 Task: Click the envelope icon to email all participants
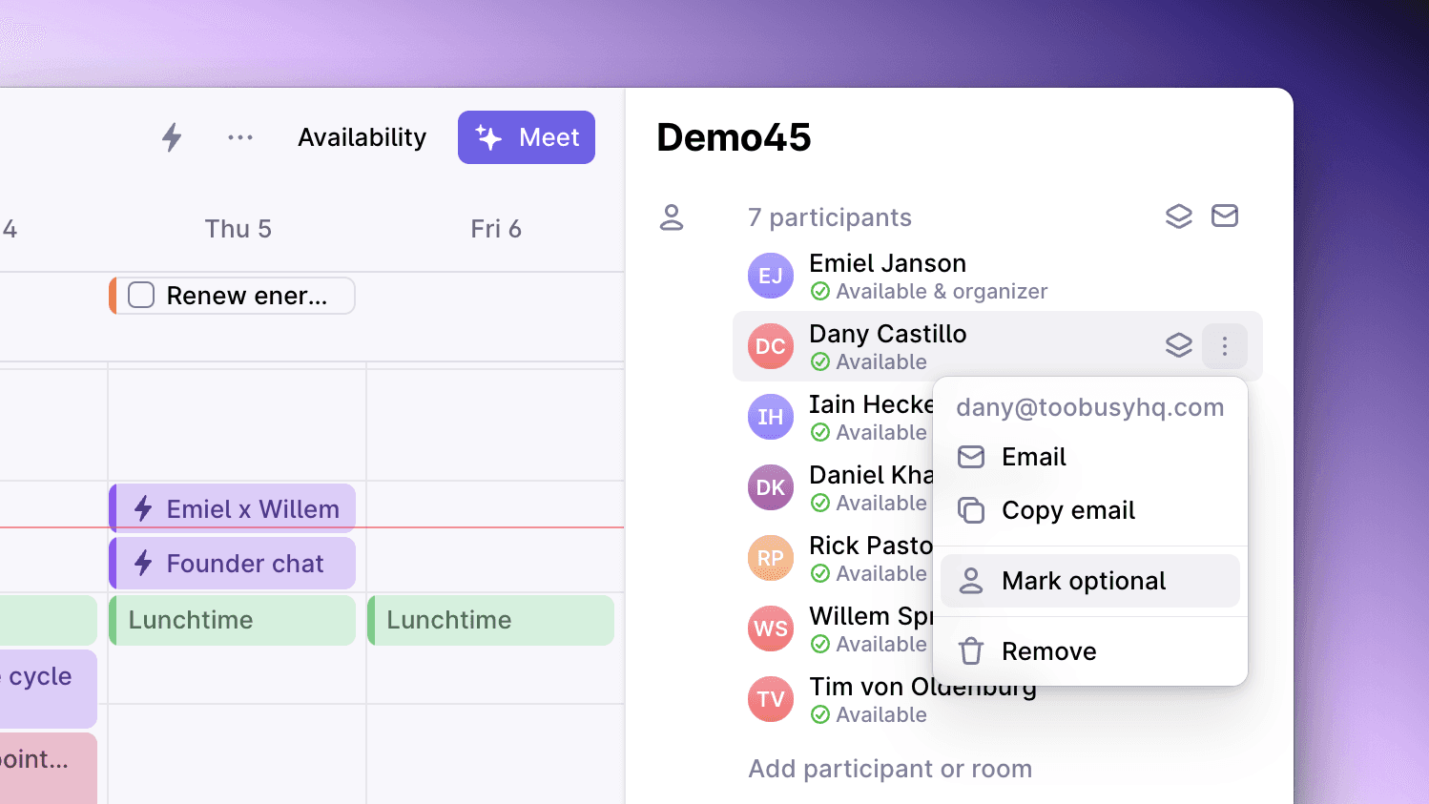pos(1225,216)
